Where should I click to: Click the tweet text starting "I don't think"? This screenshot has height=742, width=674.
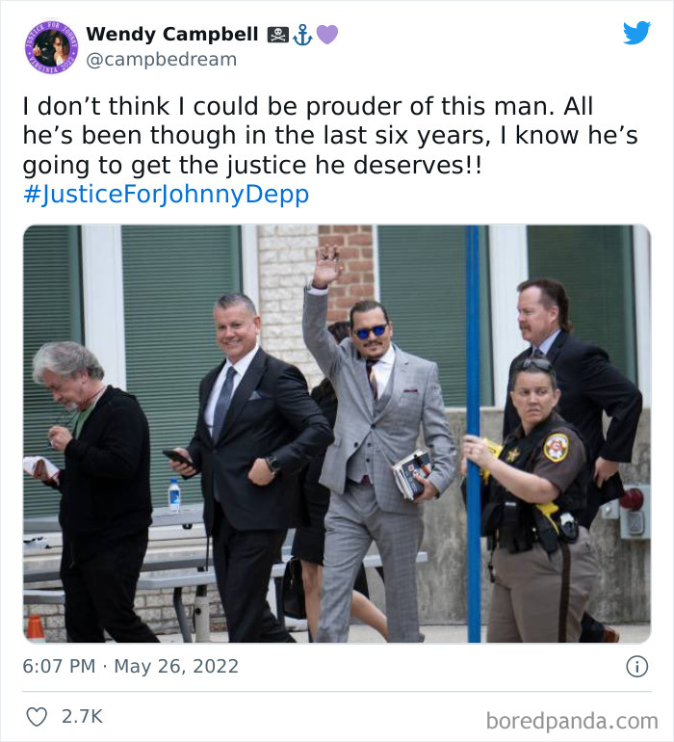tap(330, 135)
